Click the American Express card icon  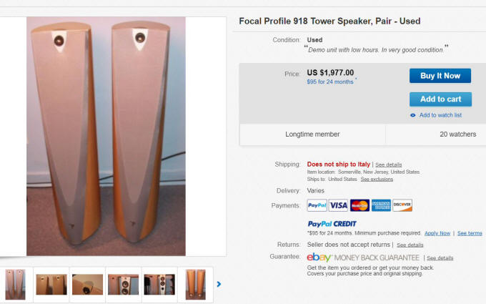point(381,205)
